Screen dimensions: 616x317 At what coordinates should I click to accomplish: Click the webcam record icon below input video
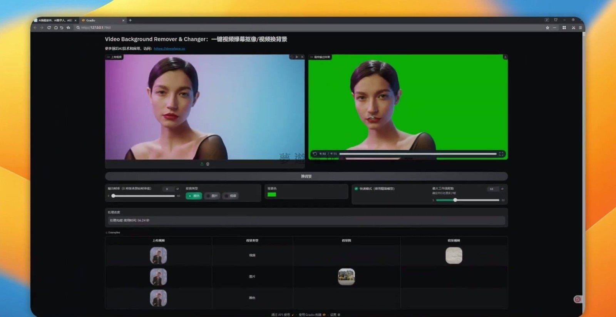[208, 164]
